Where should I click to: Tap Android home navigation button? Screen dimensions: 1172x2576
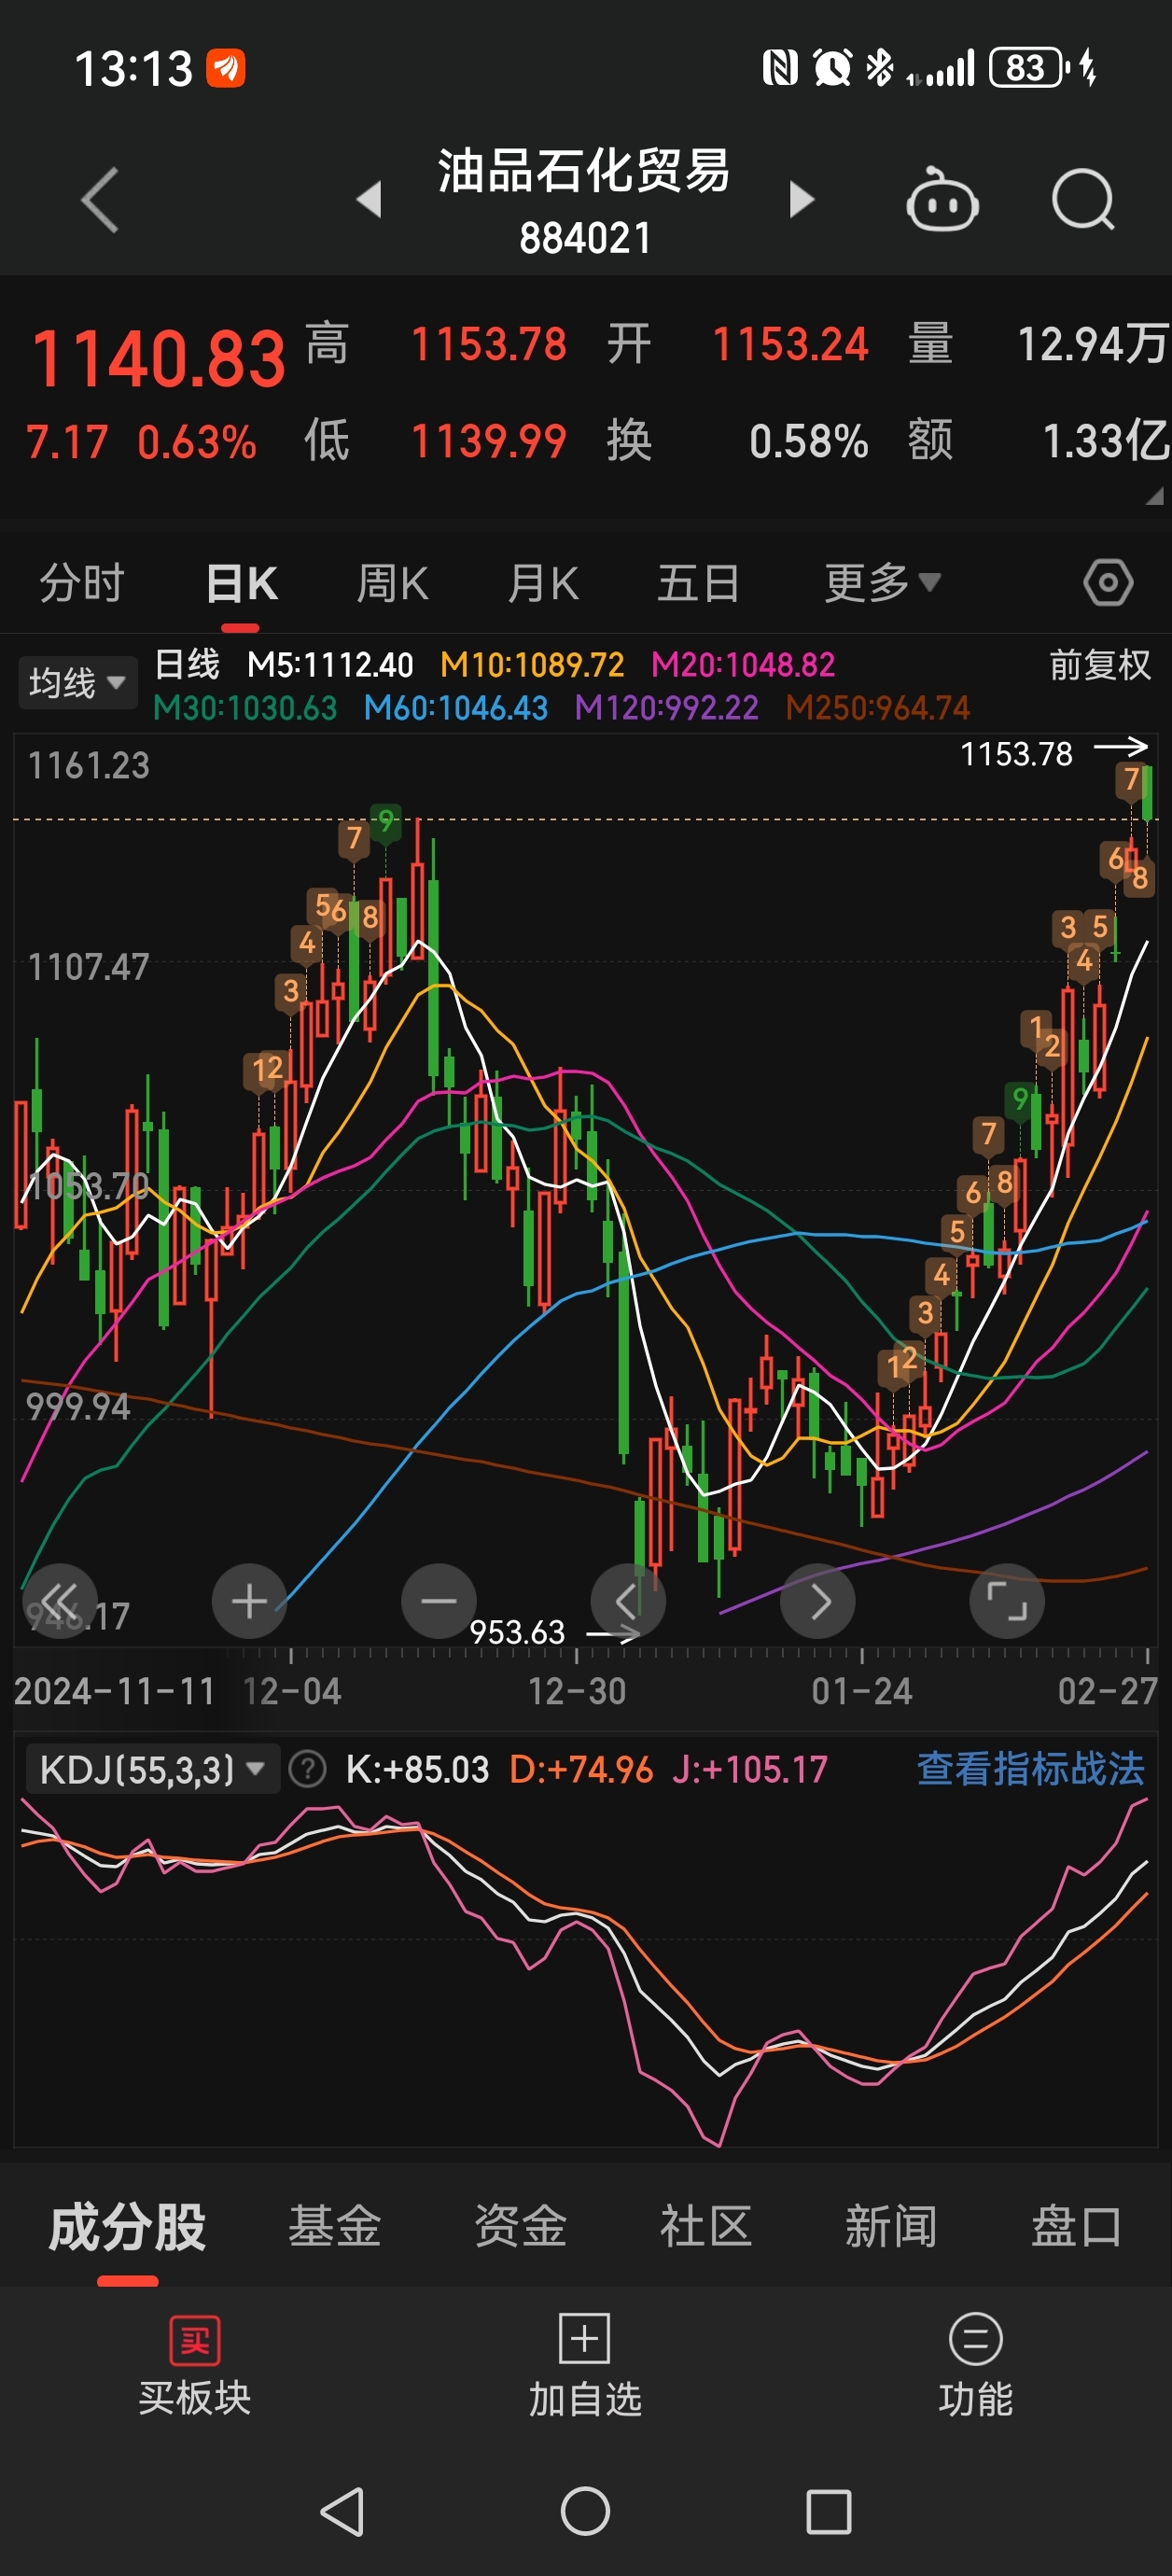pyautogui.click(x=586, y=2511)
